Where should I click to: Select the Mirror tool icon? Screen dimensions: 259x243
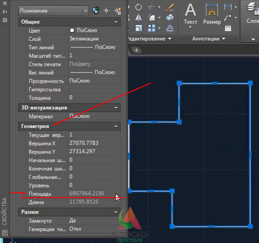click(138, 17)
